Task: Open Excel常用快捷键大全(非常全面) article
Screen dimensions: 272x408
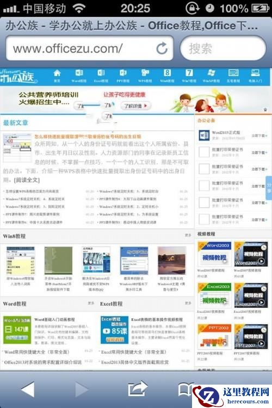Action: pos(133,352)
